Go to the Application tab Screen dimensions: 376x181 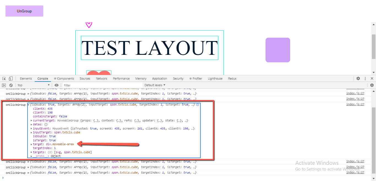160,79
